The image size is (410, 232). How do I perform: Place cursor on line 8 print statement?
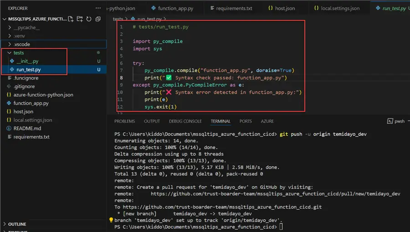point(215,78)
